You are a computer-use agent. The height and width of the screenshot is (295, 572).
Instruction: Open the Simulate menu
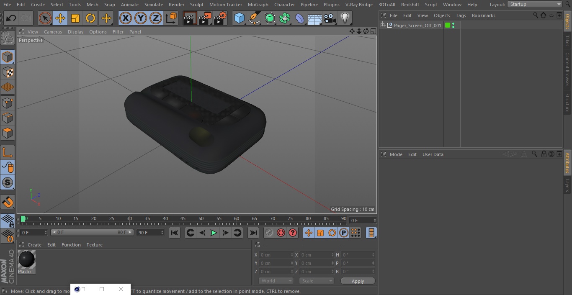pyautogui.click(x=154, y=5)
